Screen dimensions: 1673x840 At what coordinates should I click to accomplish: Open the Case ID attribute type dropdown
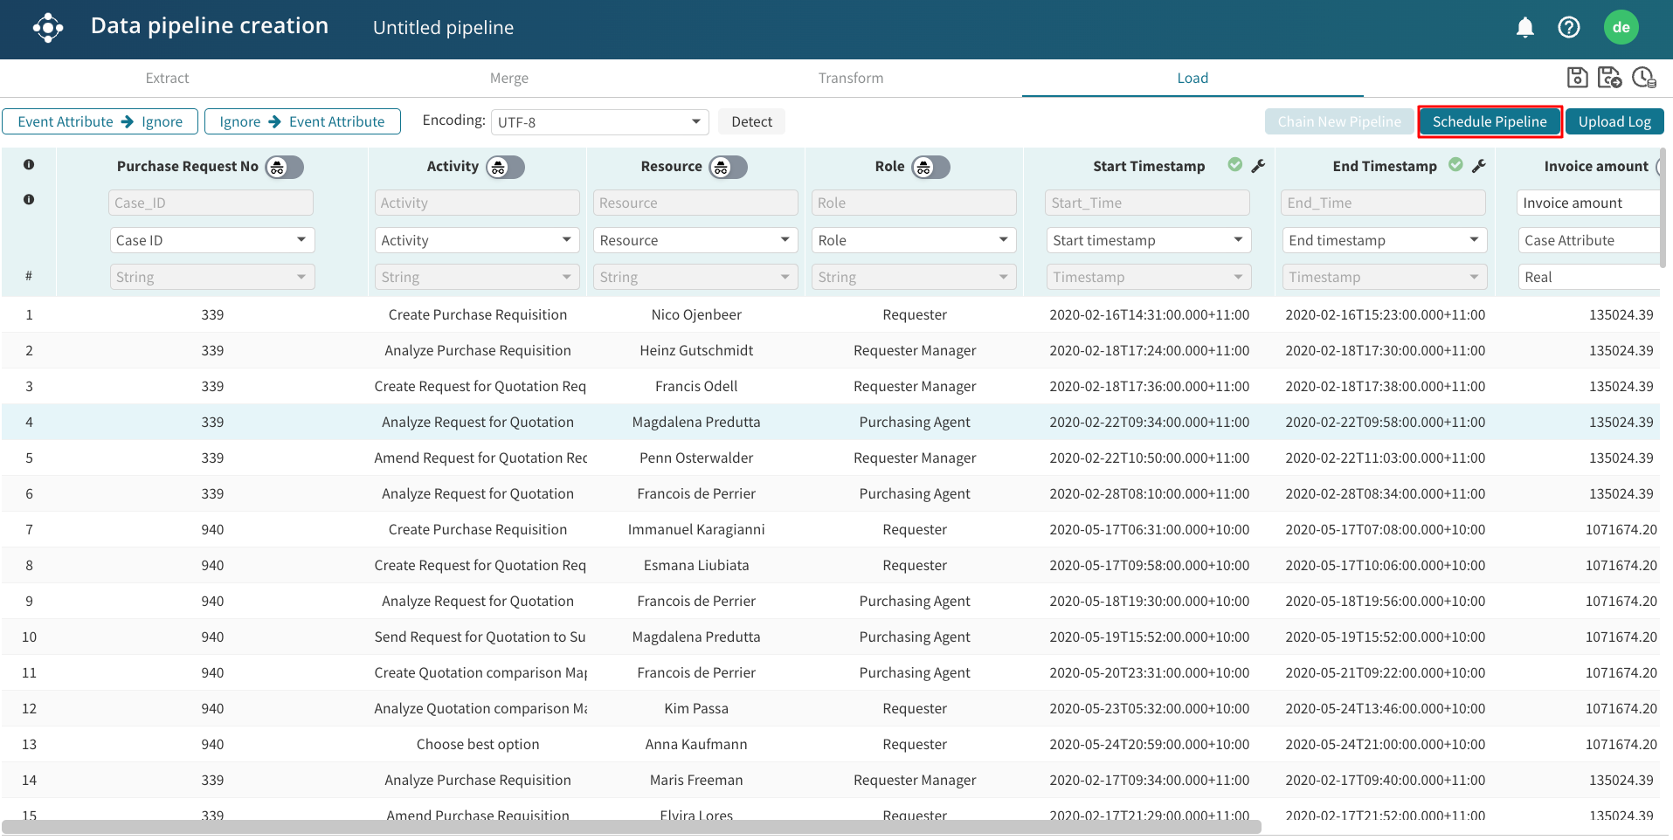coord(211,240)
